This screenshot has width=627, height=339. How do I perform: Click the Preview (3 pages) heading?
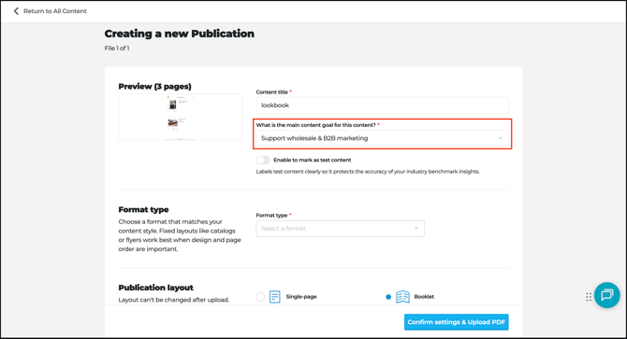click(x=154, y=87)
